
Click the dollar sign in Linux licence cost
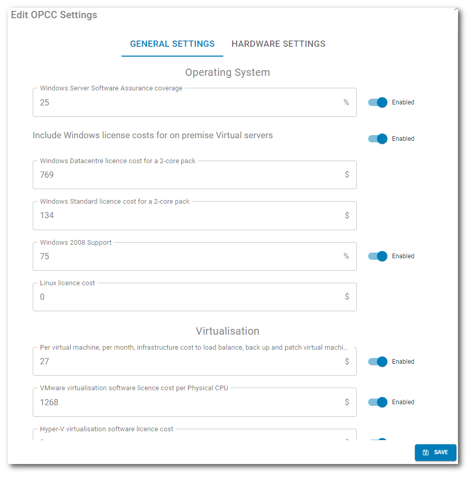[x=347, y=297]
